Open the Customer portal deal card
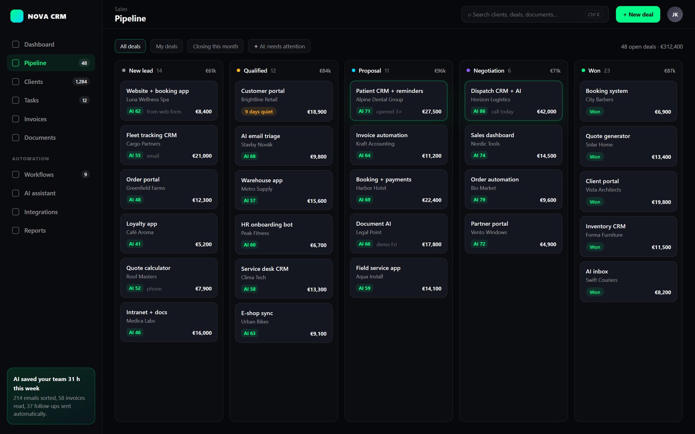The width and height of the screenshot is (695, 434). 284,101
